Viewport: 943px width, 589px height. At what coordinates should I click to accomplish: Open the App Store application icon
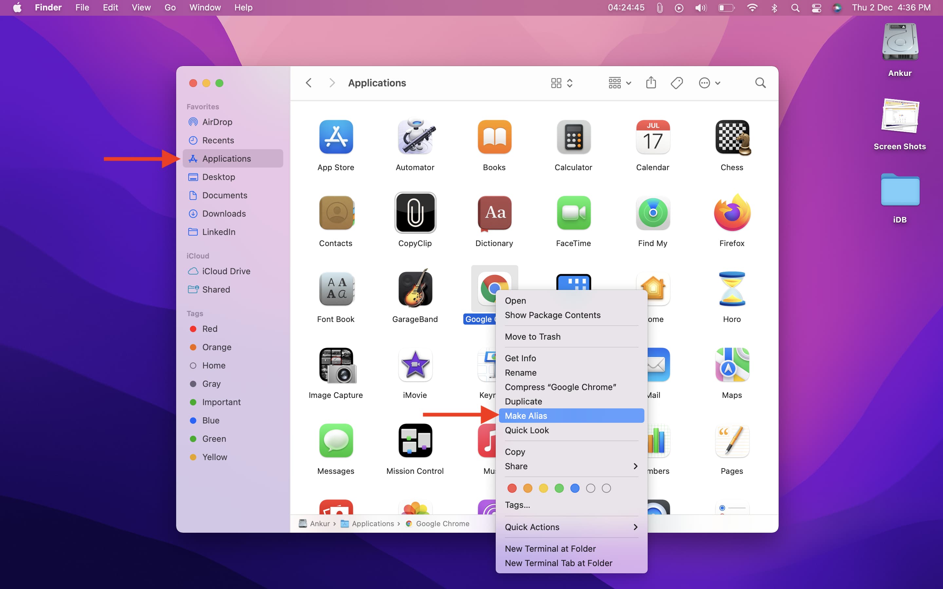coord(336,137)
